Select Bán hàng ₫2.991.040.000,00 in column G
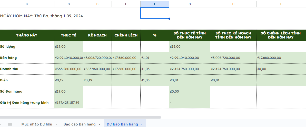 point(190,58)
